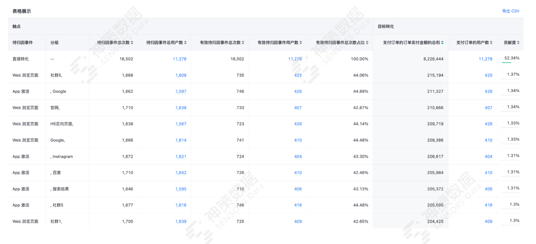Screen dimensions: 536x244
Task: Sort by 贡献度 column sort icon
Action: (518, 43)
